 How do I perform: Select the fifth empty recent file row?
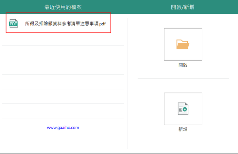pos(63,96)
